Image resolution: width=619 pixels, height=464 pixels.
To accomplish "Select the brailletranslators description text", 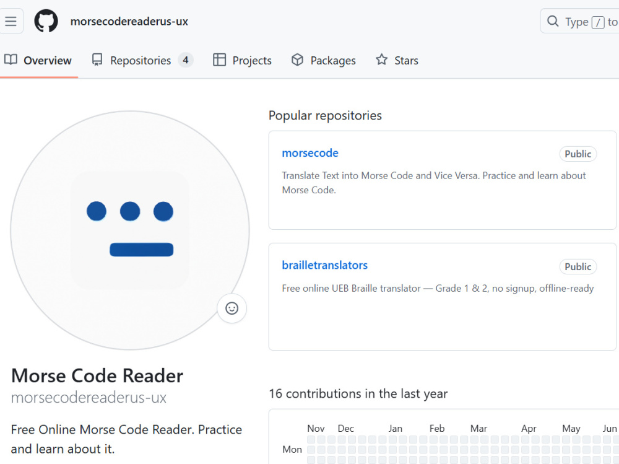I will (x=438, y=289).
